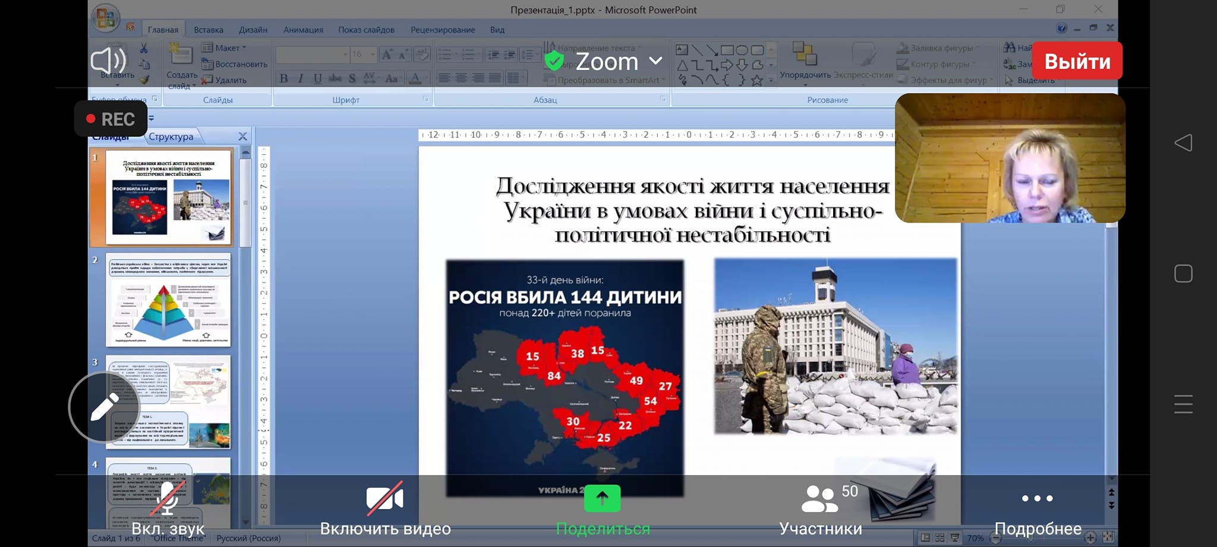Select the oval shape in Drawing gallery

[x=742, y=50]
